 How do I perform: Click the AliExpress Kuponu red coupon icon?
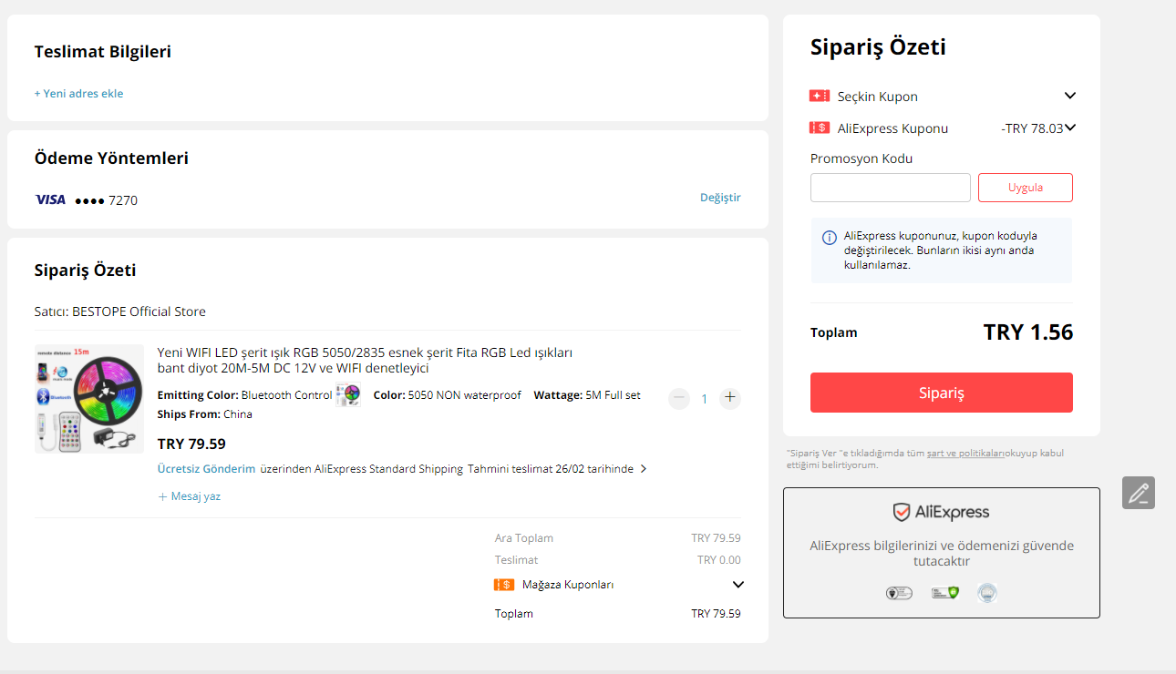(819, 128)
